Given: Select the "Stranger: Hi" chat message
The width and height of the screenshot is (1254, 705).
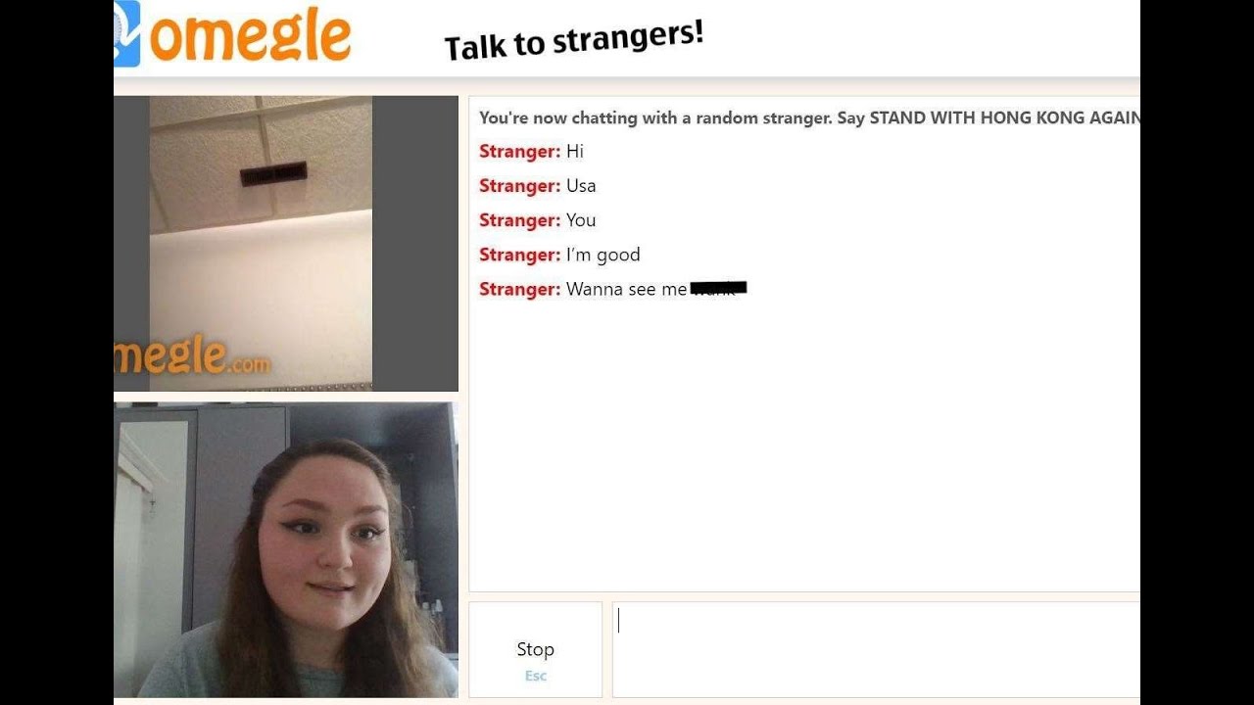Looking at the screenshot, I should (x=531, y=152).
